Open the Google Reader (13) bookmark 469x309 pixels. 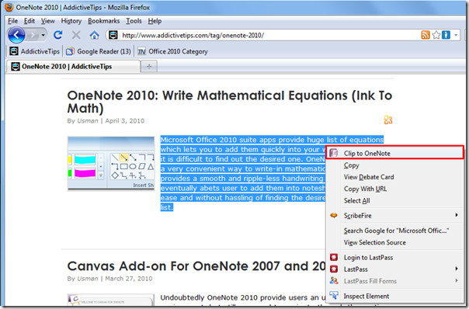point(99,51)
